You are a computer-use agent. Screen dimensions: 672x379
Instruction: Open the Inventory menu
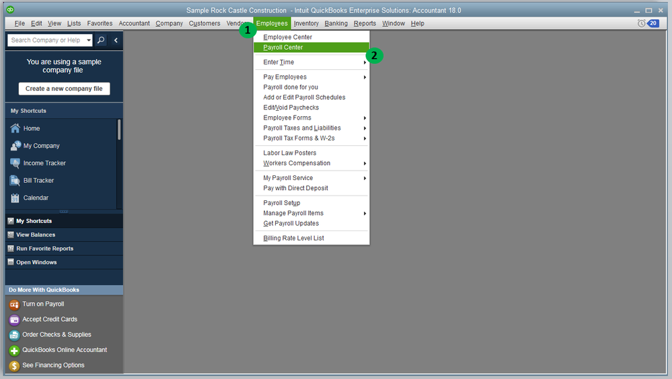pyautogui.click(x=306, y=24)
